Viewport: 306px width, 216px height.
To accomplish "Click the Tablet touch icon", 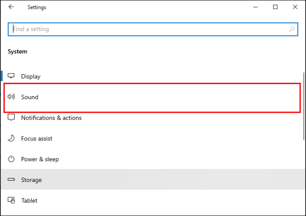I will [11, 200].
